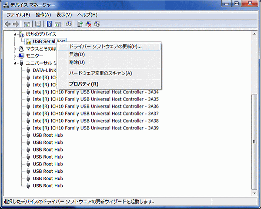
Task: Select Host Controller - 3A35 row
Action: tap(96, 99)
